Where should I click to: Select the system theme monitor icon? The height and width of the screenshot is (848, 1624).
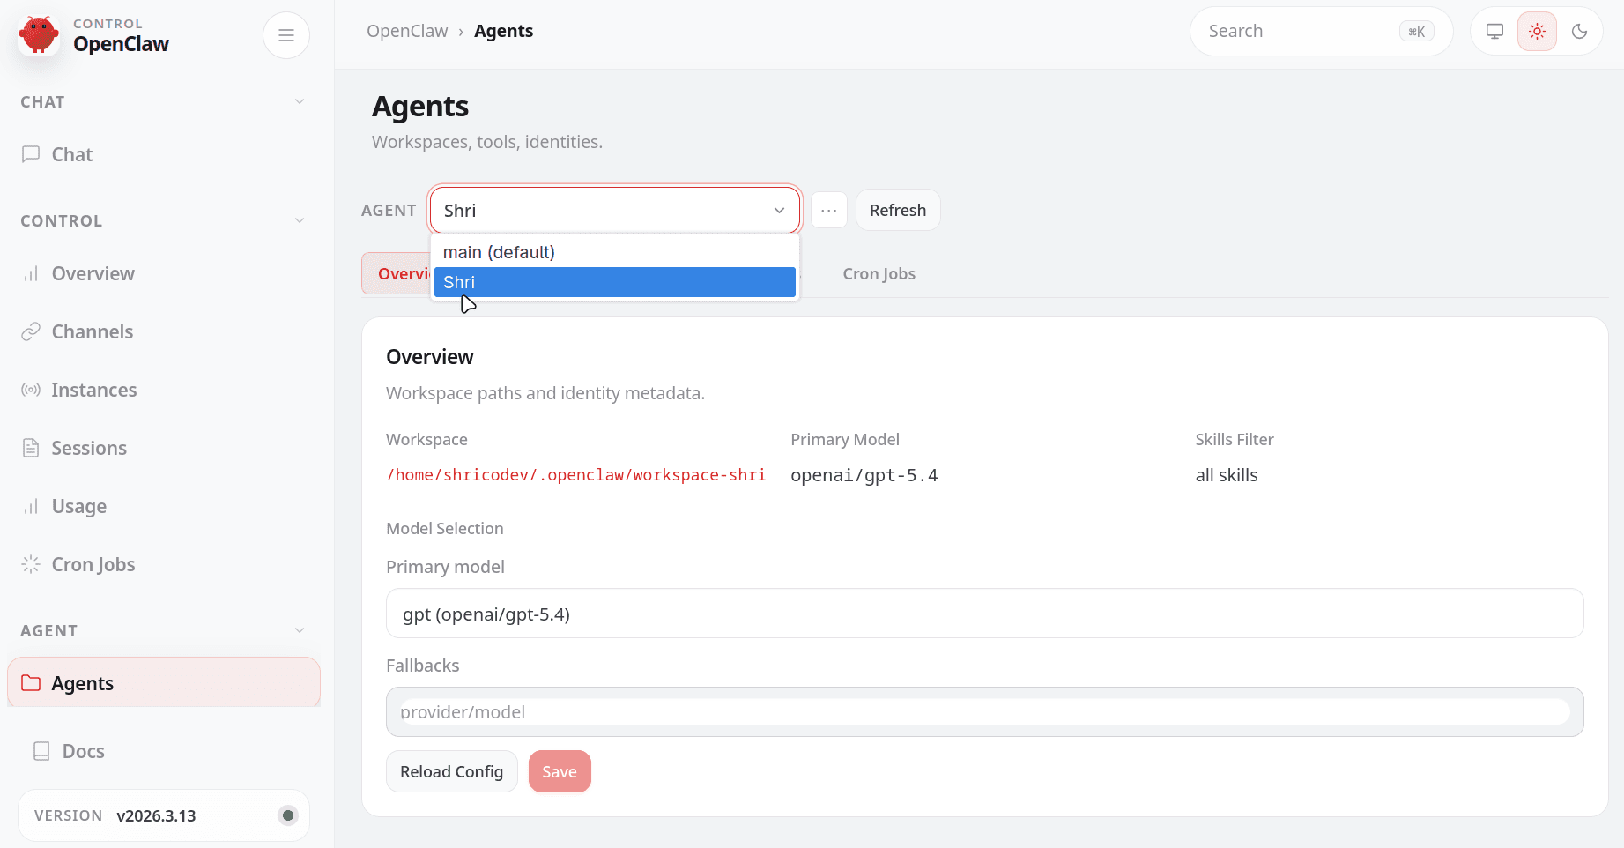click(1494, 32)
